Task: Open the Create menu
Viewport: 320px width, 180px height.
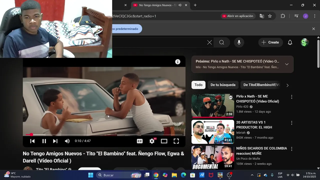Action: (x=270, y=42)
